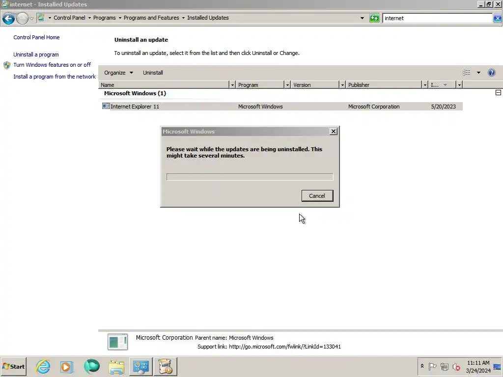This screenshot has height=377, width=503.
Task: Launch Internet Explorer from the taskbar
Action: [x=43, y=366]
